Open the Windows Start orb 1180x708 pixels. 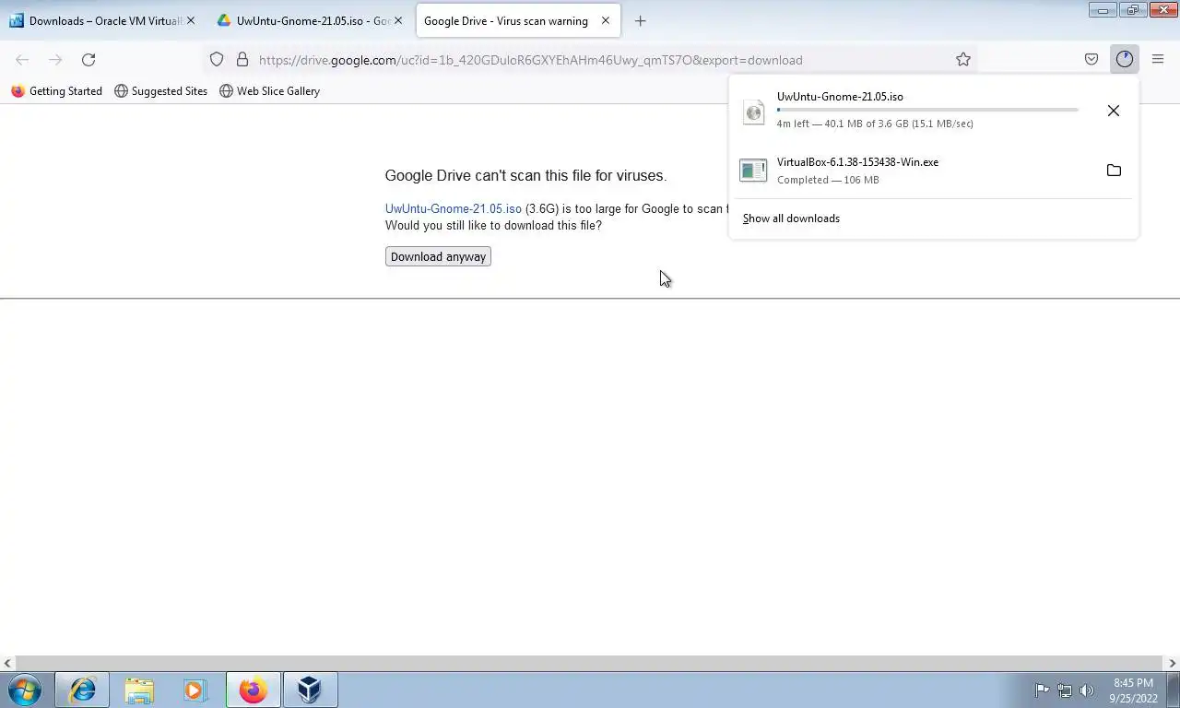click(x=24, y=690)
